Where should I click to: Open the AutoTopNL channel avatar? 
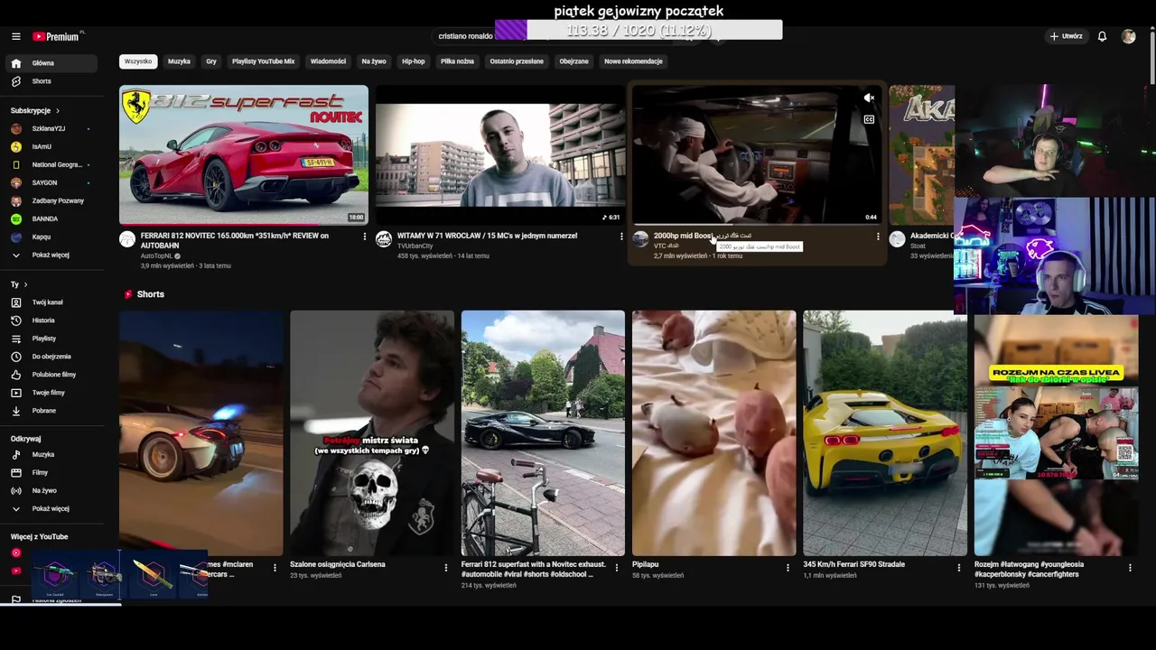tap(127, 239)
